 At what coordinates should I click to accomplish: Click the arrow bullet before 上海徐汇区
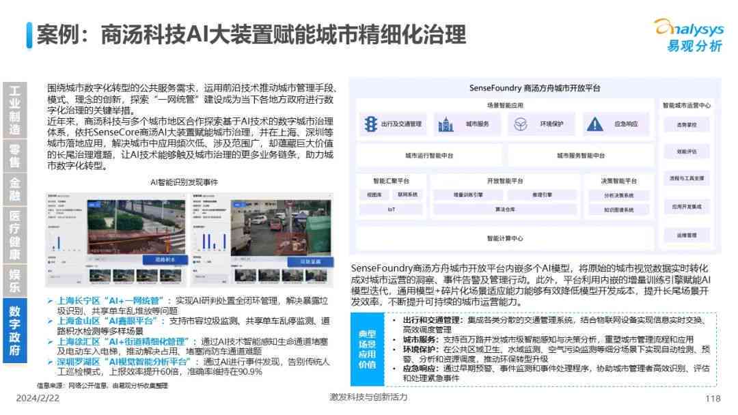point(50,342)
